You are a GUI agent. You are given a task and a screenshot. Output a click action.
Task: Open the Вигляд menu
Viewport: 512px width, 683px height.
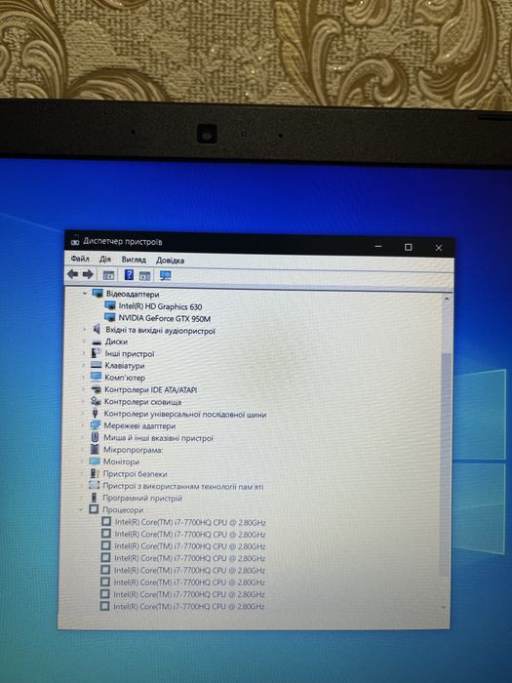point(134,260)
